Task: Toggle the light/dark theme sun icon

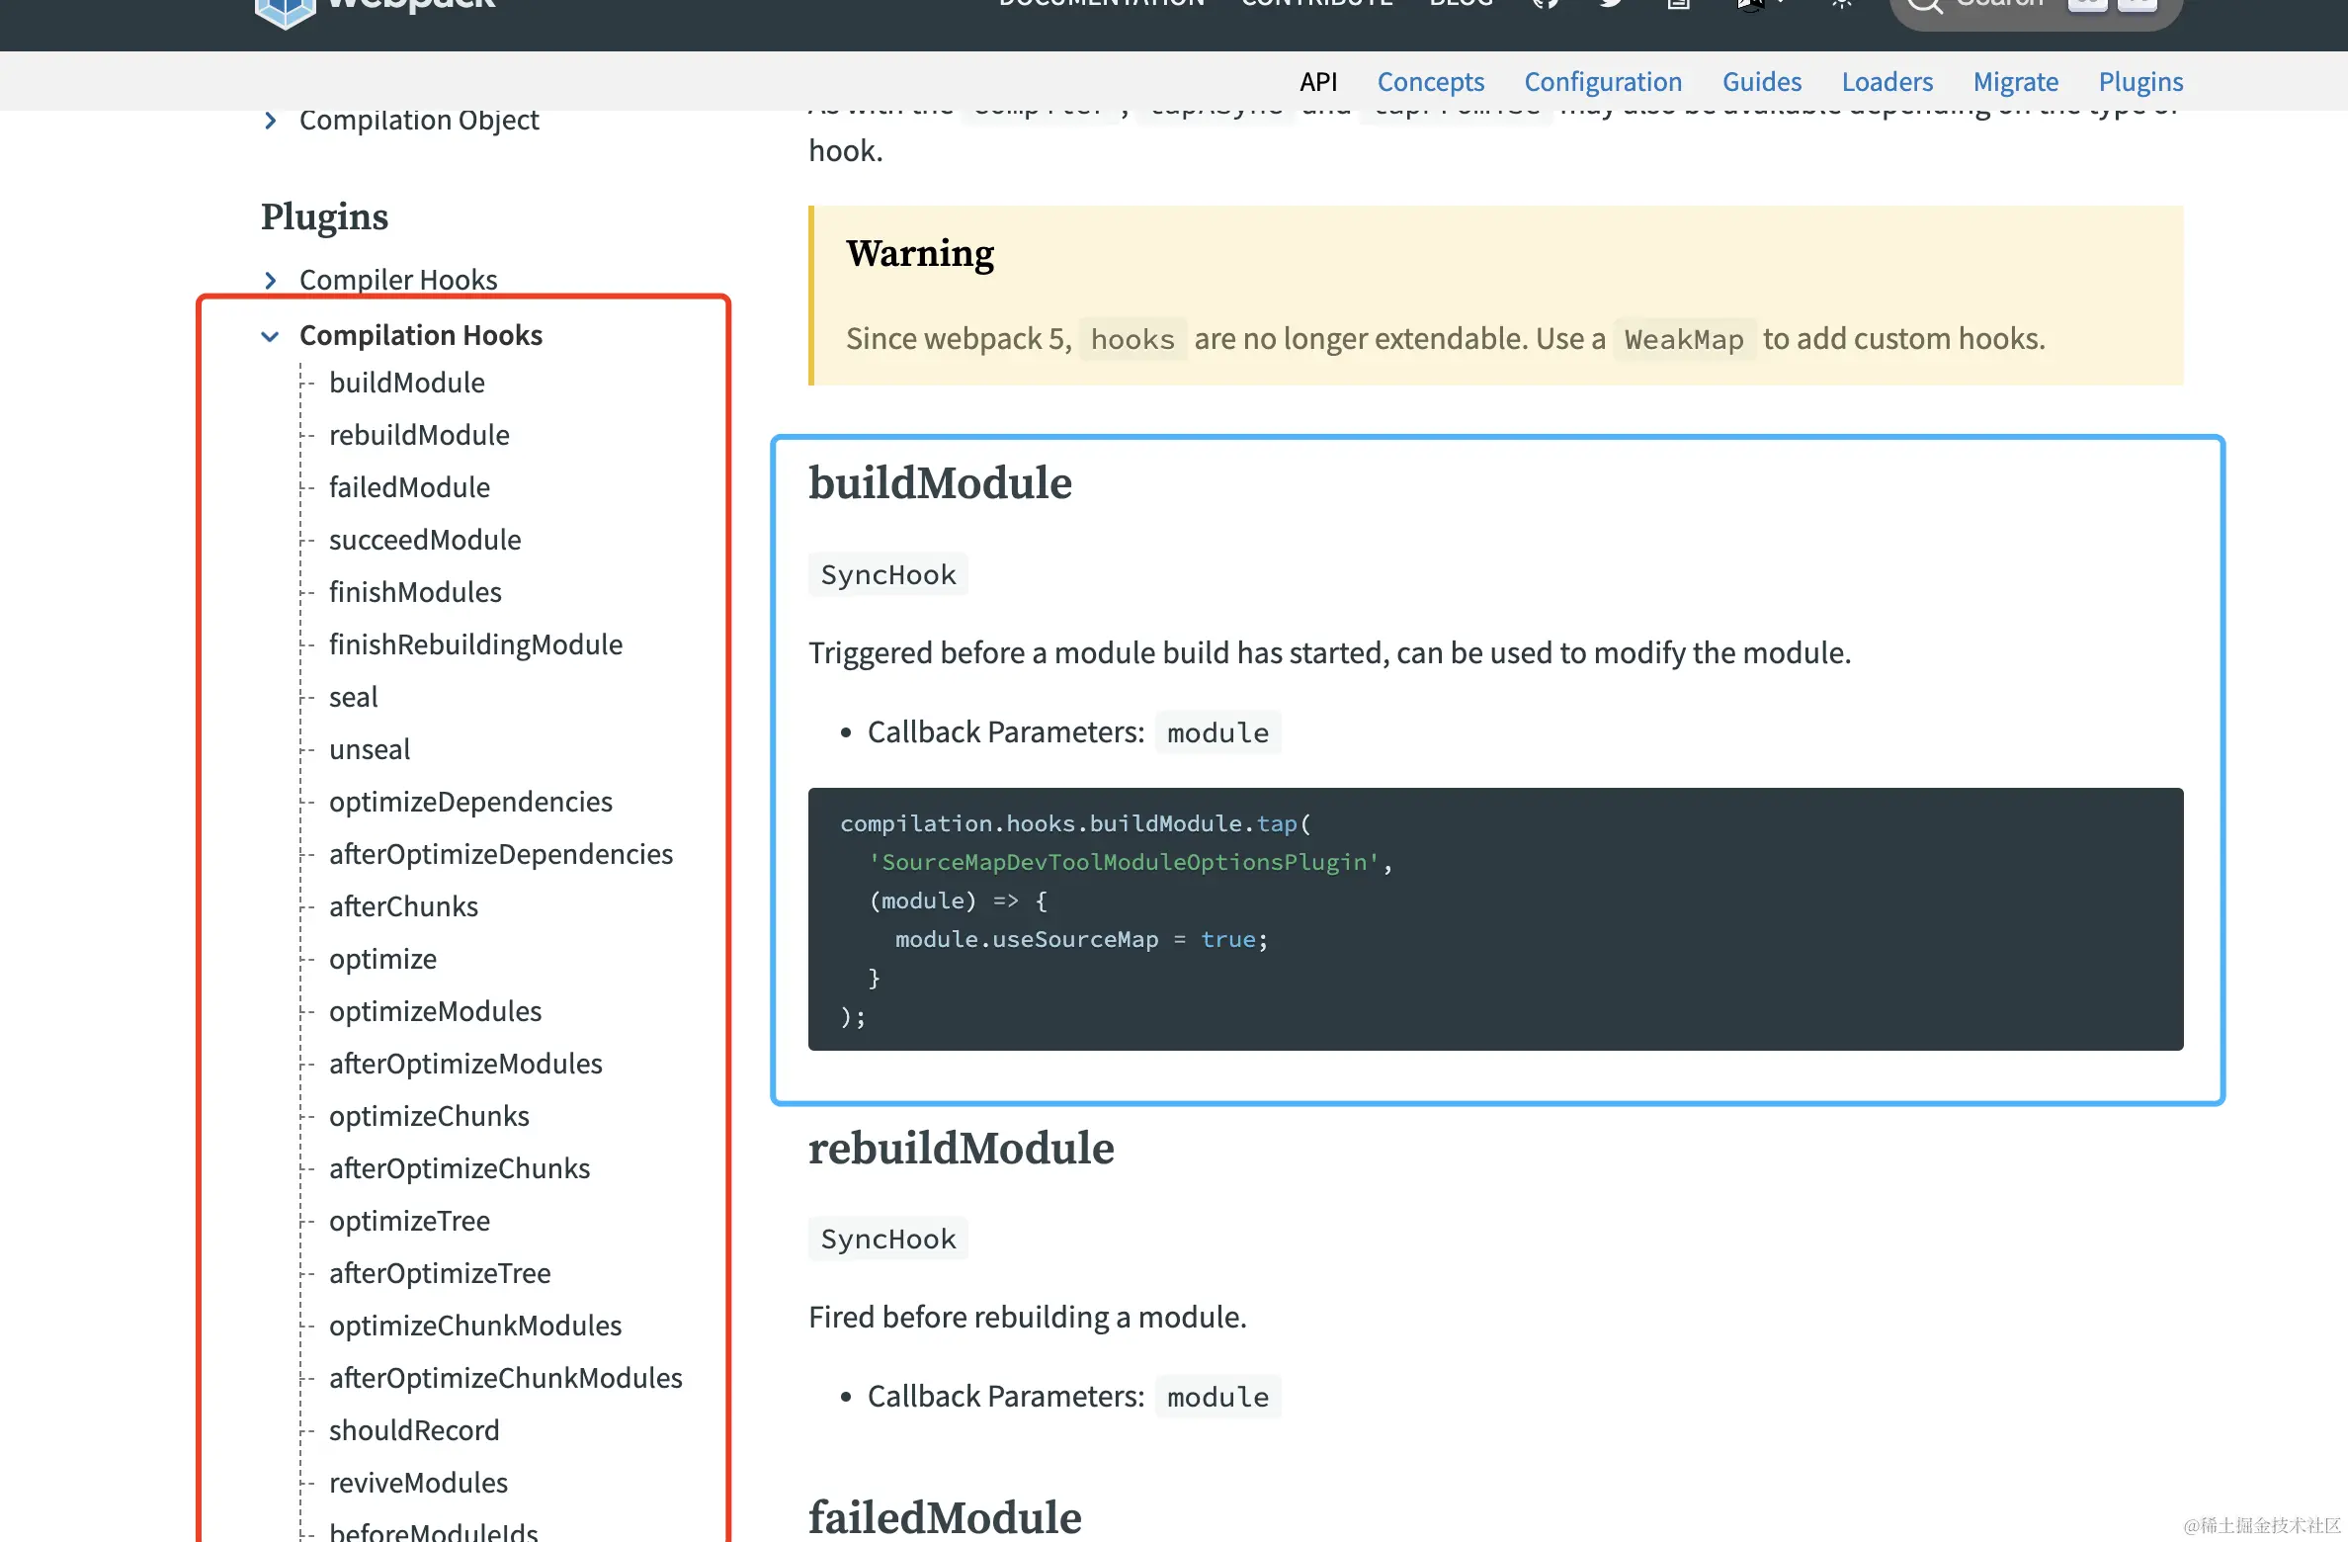Action: (x=1841, y=4)
